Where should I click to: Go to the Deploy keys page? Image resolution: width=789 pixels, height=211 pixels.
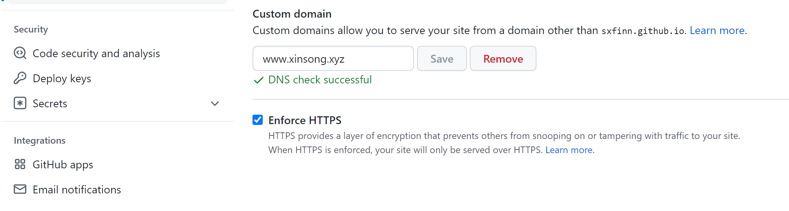[62, 78]
